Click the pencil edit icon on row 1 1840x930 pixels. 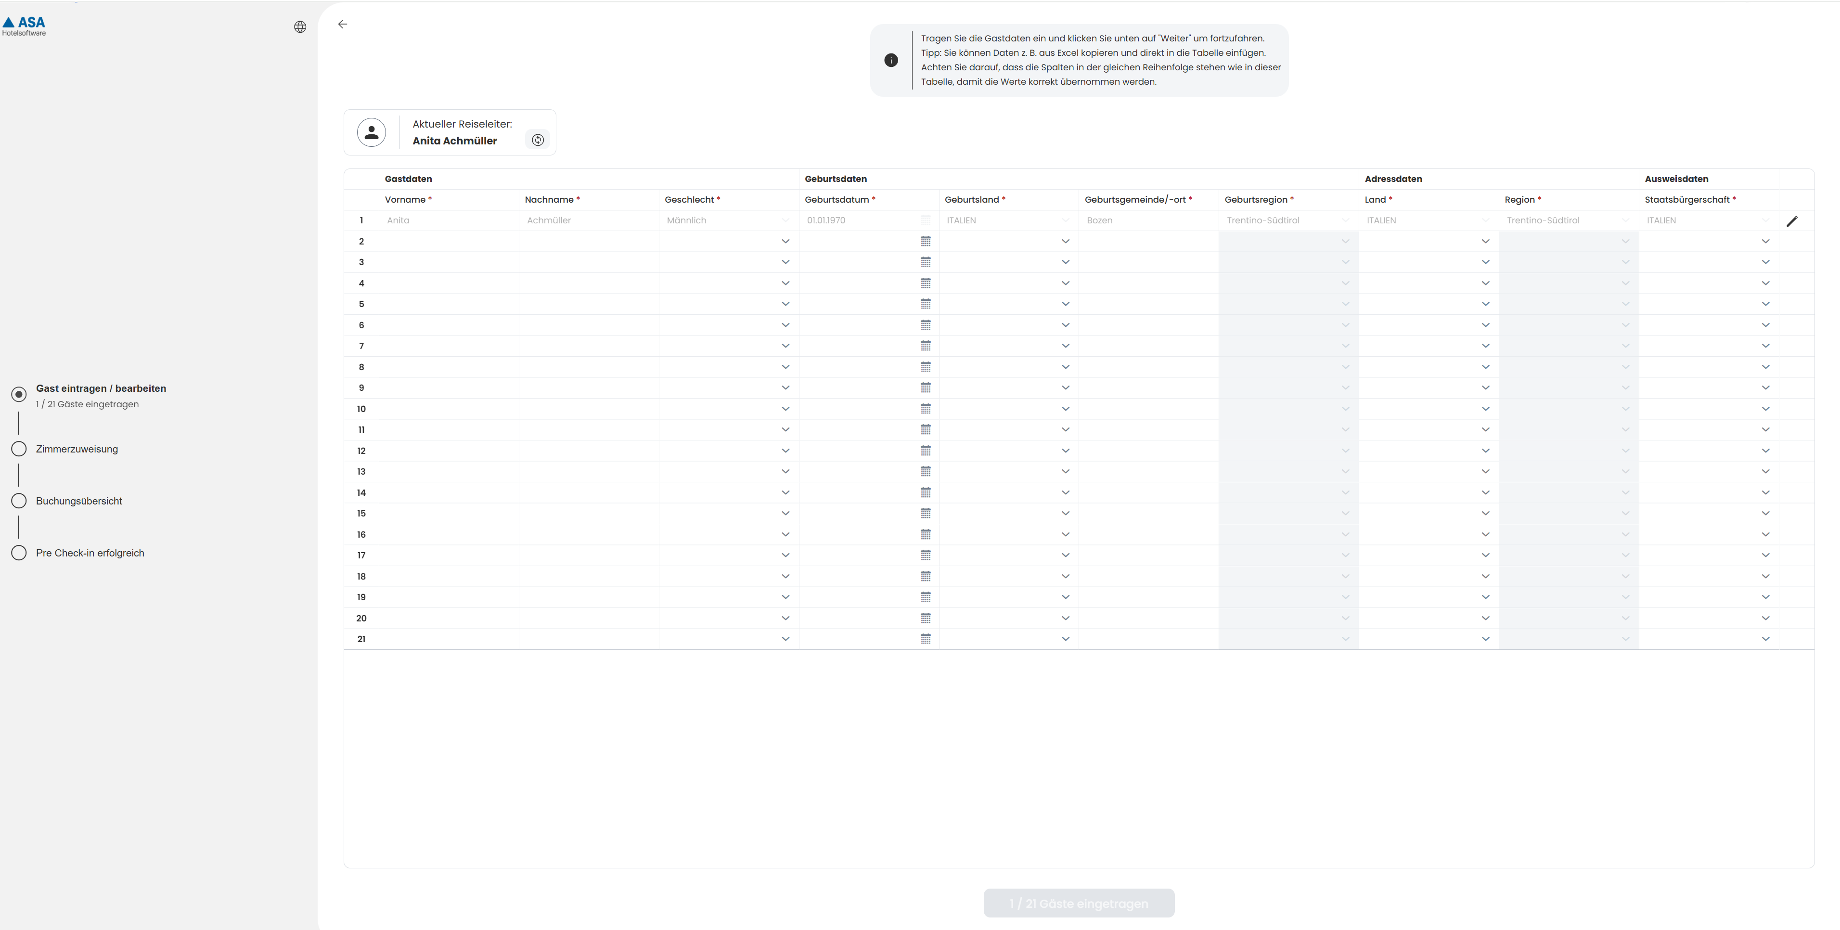coord(1791,221)
